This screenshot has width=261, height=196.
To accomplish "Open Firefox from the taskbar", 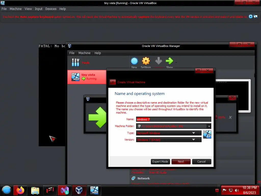I will (x=20, y=190).
